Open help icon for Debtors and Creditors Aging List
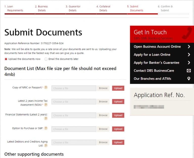The image size is (194, 158). click(x=46, y=145)
